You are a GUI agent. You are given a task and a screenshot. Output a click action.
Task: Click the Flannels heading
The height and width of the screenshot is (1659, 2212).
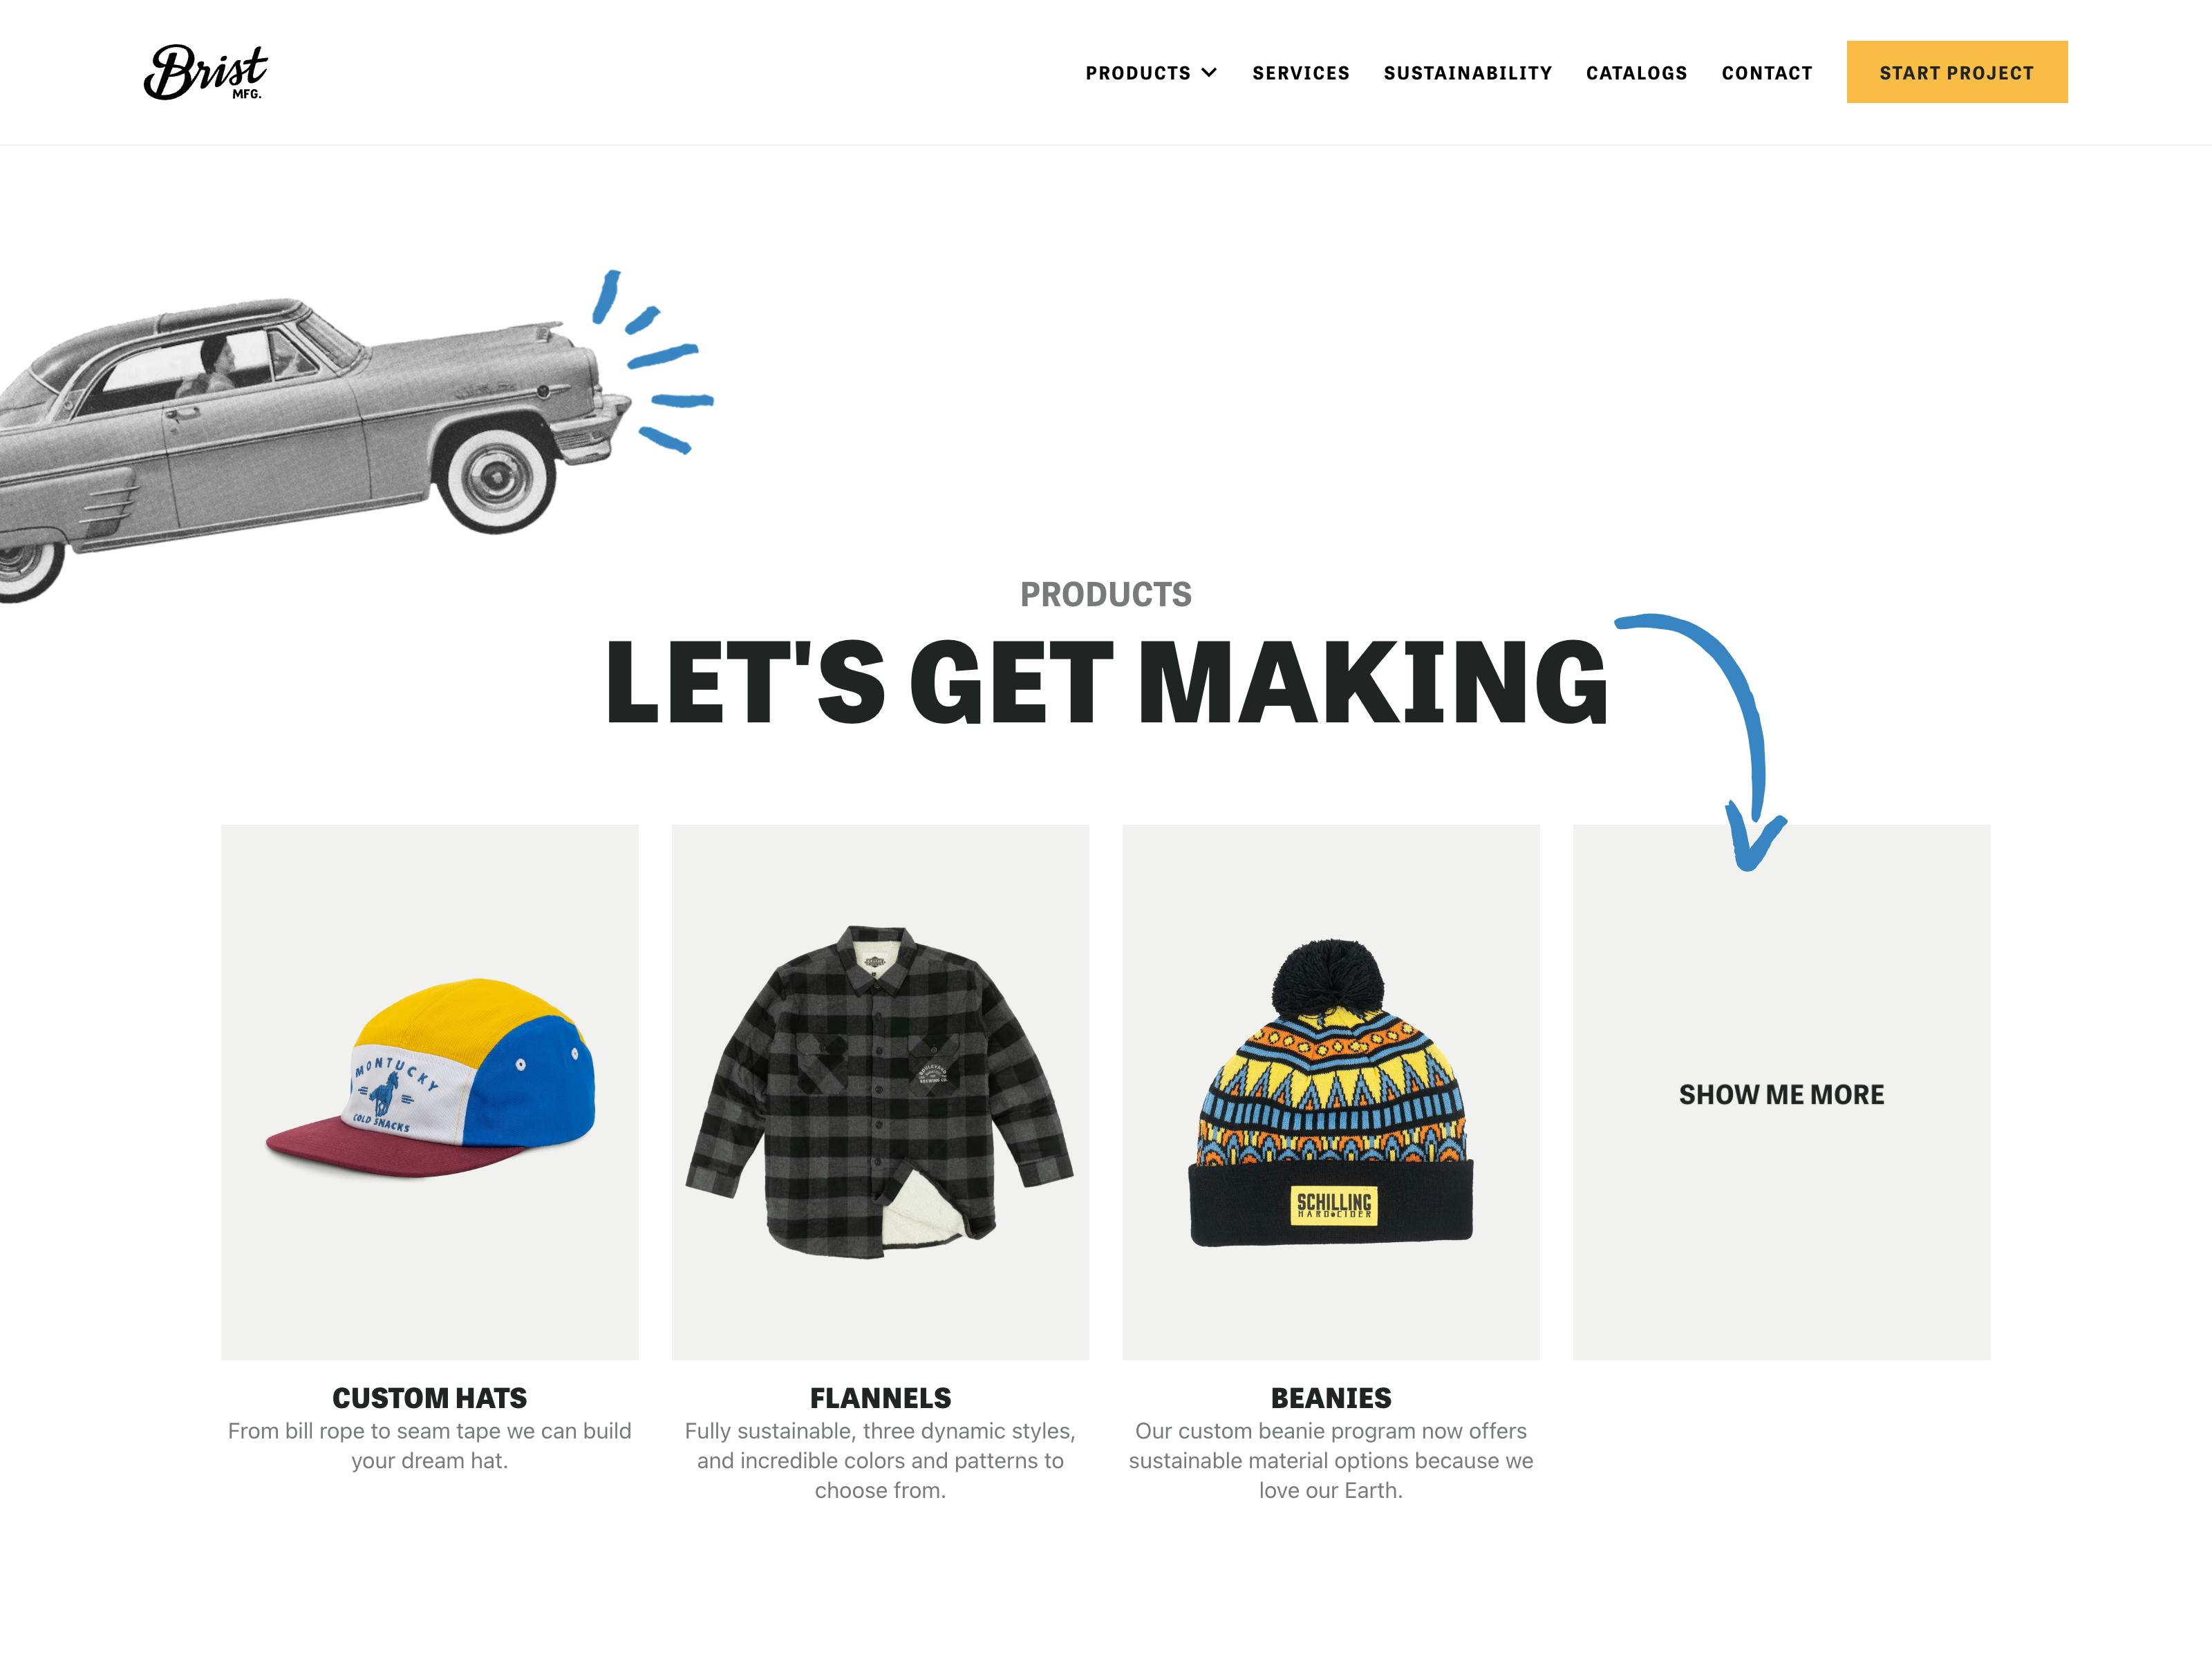pos(880,1397)
